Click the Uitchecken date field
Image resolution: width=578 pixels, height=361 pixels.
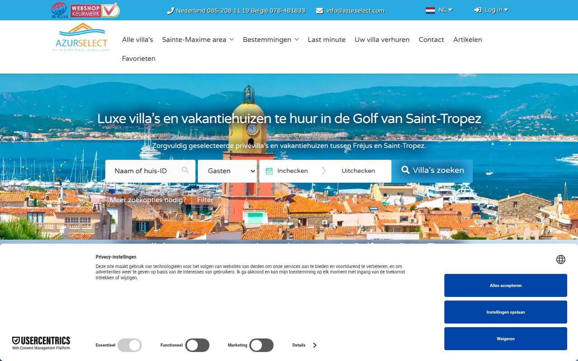tap(358, 171)
